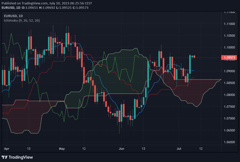Click the Jun date label on time axis
Screen dimensions: 240x162
122,148
